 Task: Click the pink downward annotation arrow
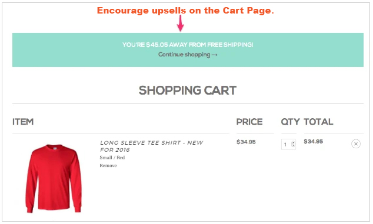[181, 24]
